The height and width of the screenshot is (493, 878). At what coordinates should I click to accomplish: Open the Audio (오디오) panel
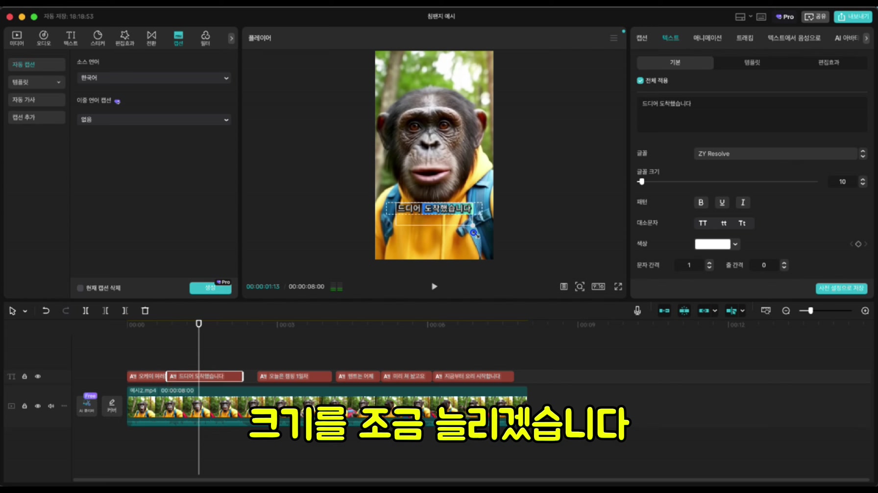point(44,38)
